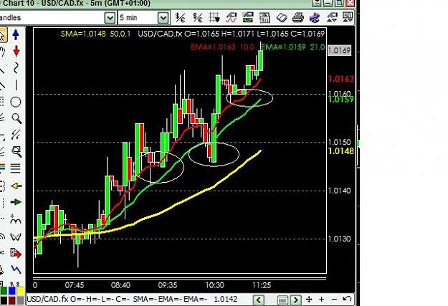
Task: Click the chart scrollbar thumb
Action: point(282,300)
